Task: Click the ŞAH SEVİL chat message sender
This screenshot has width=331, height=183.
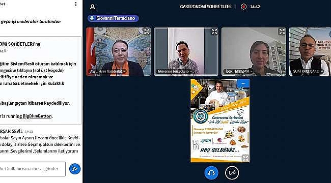Action: point(11,131)
